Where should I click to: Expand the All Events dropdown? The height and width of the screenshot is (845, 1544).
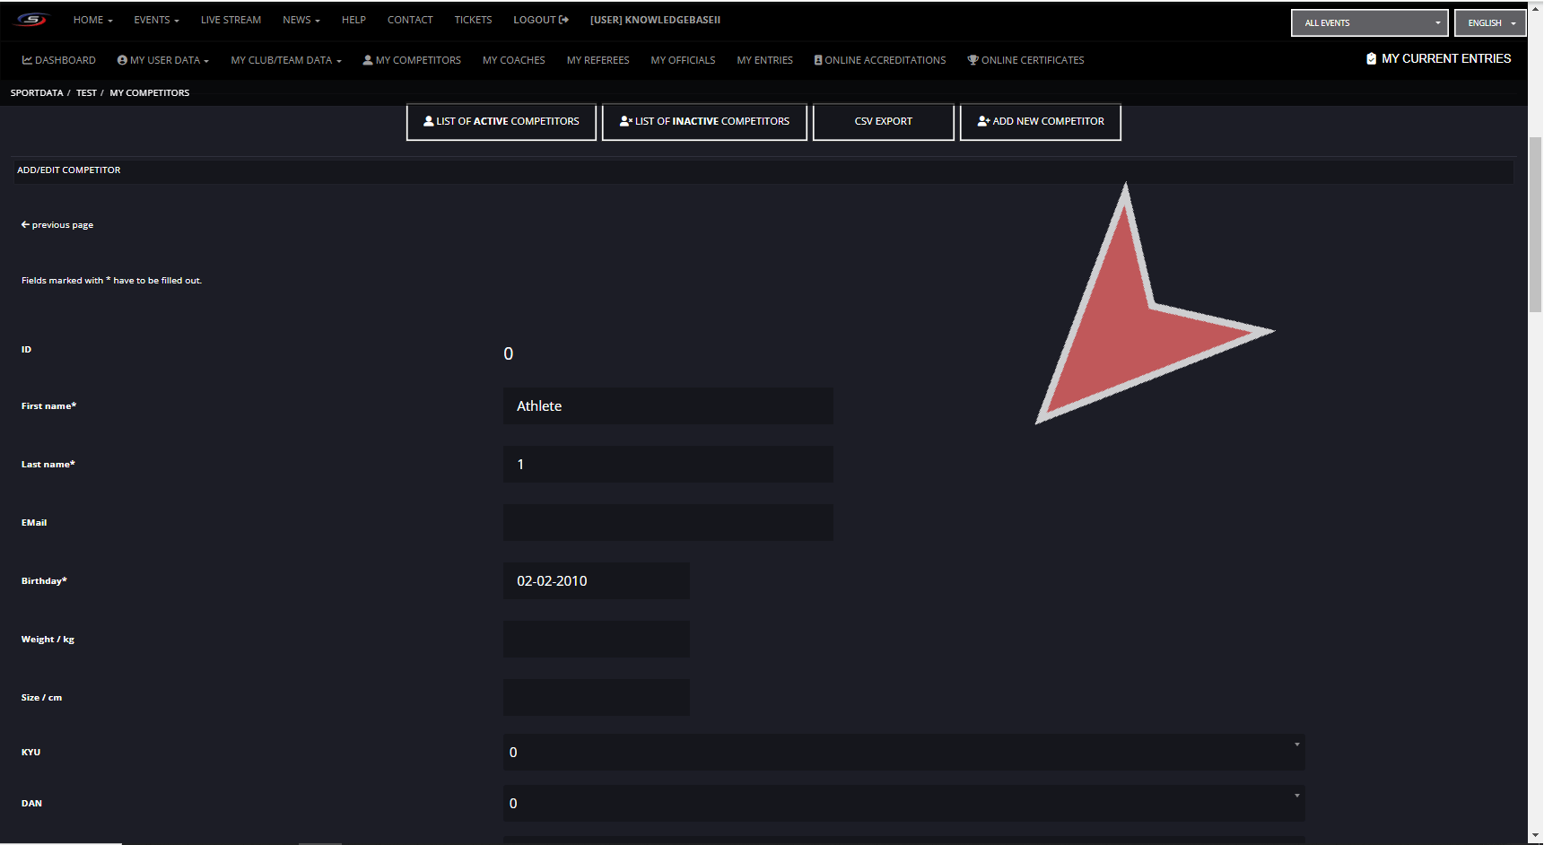[x=1369, y=23]
